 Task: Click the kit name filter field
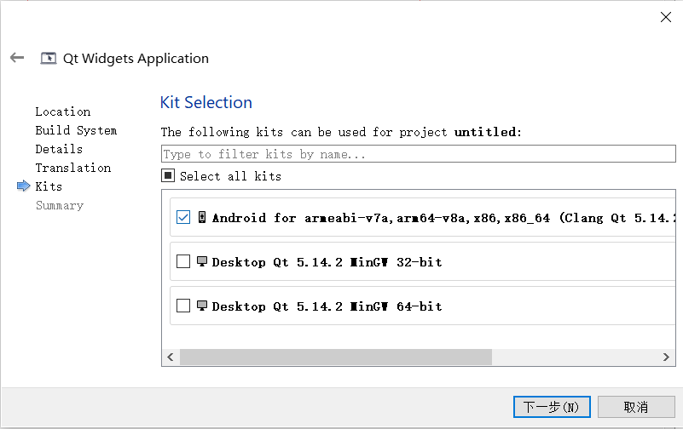[418, 154]
